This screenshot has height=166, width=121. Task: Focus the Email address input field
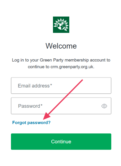pos(61,86)
